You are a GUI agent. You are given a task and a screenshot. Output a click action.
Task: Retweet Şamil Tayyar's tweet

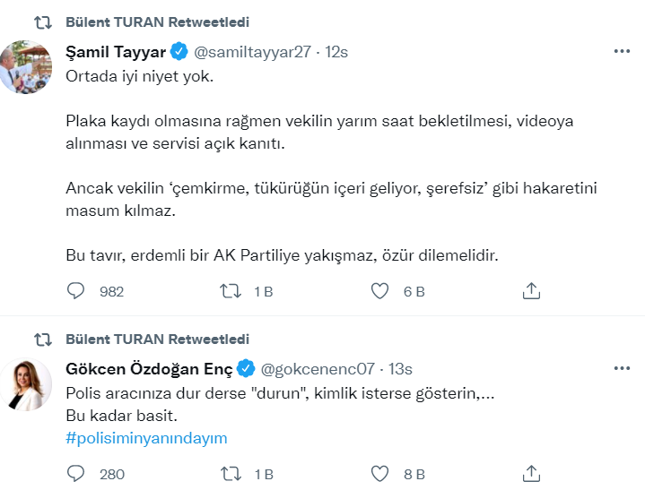230,291
